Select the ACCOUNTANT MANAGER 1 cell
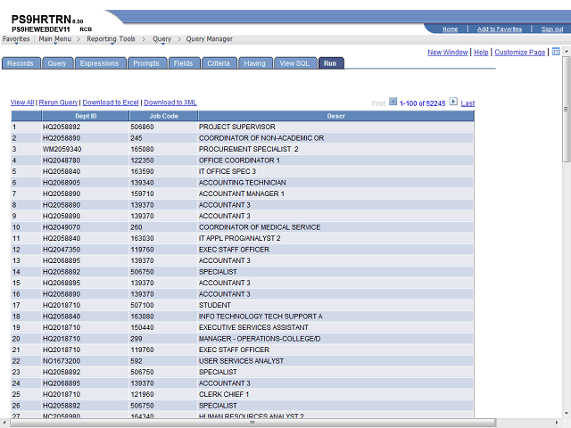Viewport: 571px width, 428px height. pos(335,194)
